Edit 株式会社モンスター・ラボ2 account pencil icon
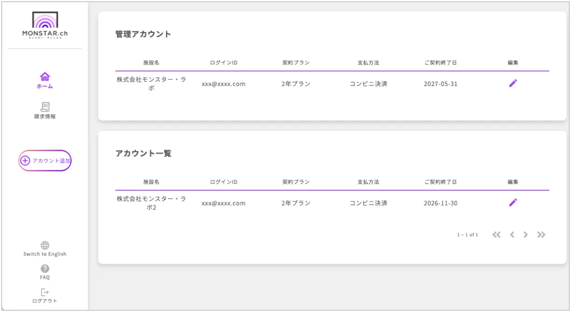Screen dimensions: 571x312 (513, 202)
